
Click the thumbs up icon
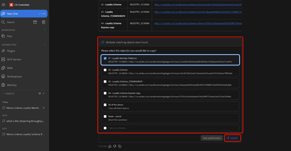pos(110,146)
